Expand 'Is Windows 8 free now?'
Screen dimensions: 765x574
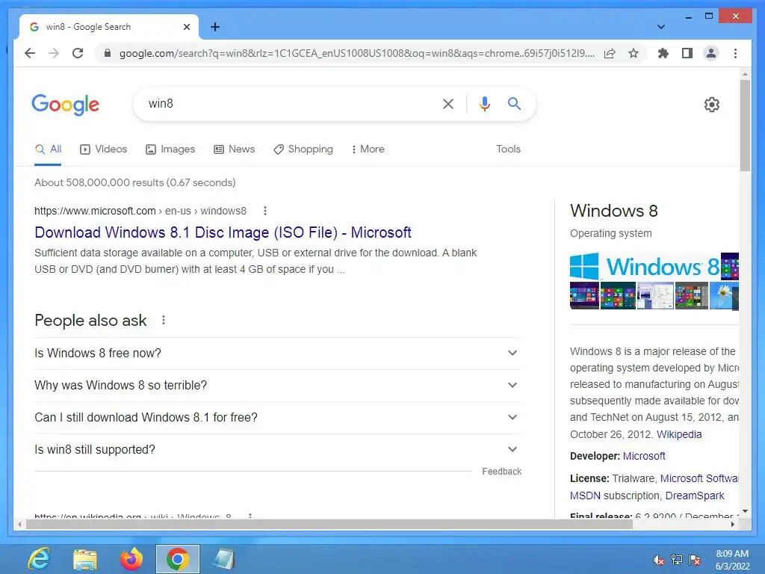pos(277,353)
